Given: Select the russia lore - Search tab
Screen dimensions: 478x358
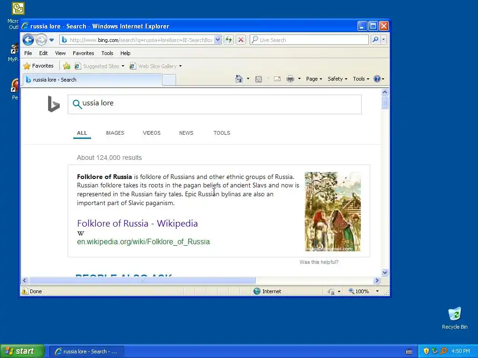Looking at the screenshot, I should tap(92, 80).
